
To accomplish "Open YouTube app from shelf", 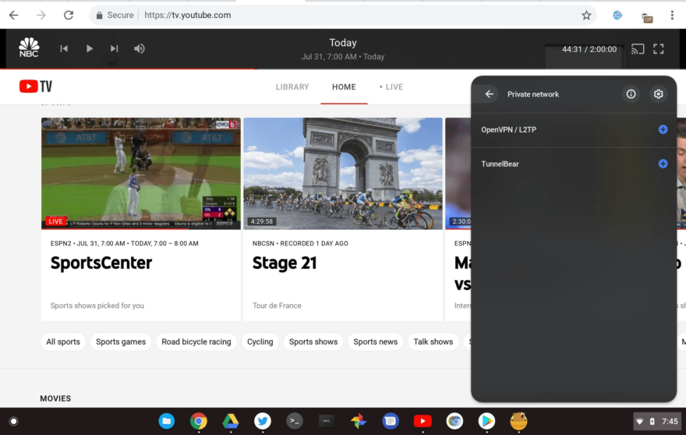I will [x=423, y=421].
